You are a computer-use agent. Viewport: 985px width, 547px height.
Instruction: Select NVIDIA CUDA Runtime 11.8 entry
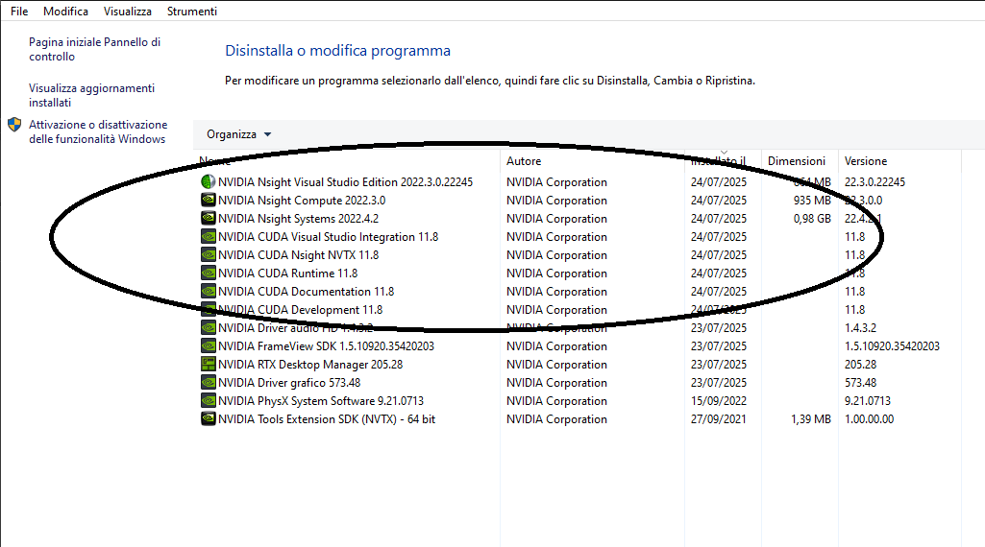click(x=287, y=273)
